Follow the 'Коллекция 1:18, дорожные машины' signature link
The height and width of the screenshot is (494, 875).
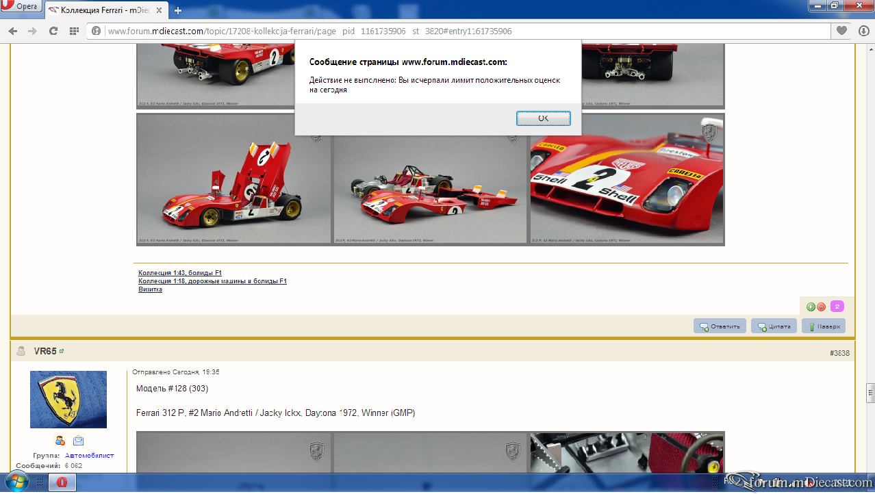(x=212, y=281)
